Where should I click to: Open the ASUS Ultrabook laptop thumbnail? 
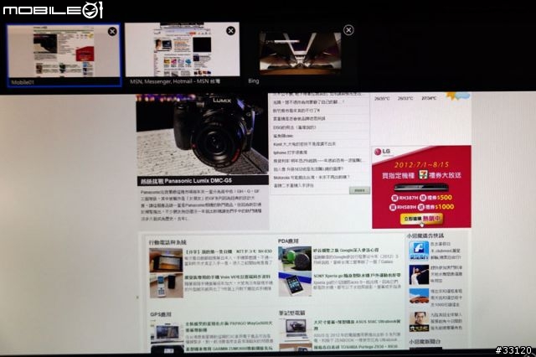[295, 329]
